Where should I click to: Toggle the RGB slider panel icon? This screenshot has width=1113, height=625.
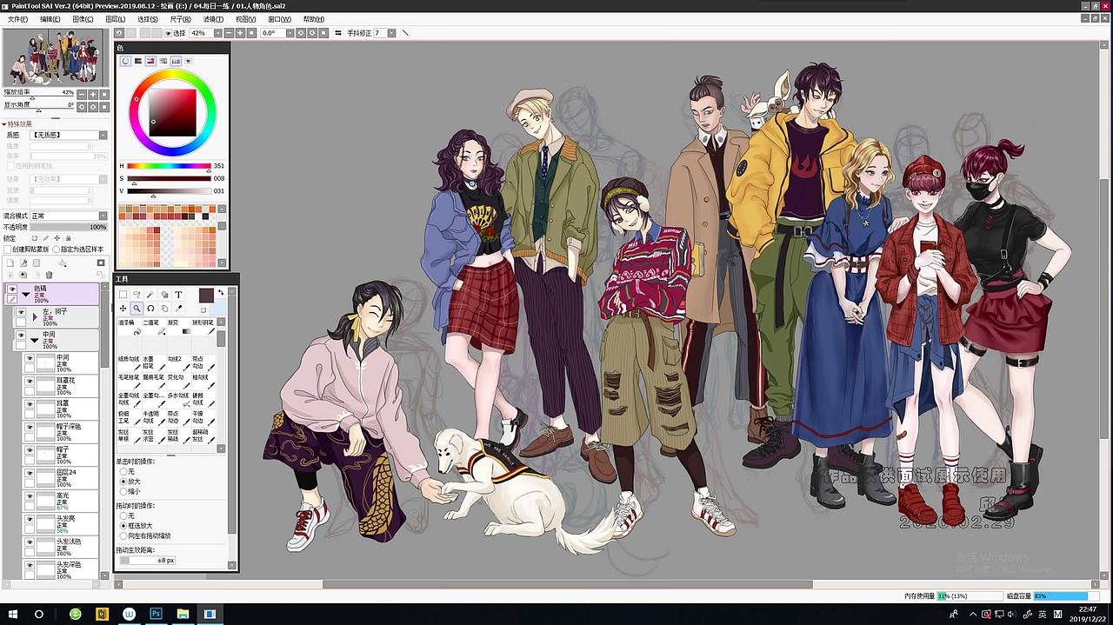pos(138,61)
